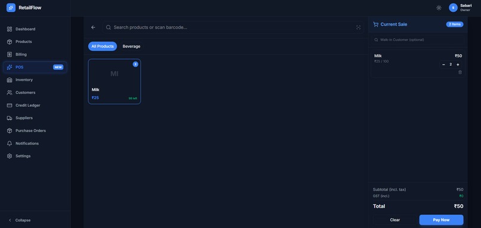Click the barcode scan icon
The image size is (481, 228).
point(358,27)
